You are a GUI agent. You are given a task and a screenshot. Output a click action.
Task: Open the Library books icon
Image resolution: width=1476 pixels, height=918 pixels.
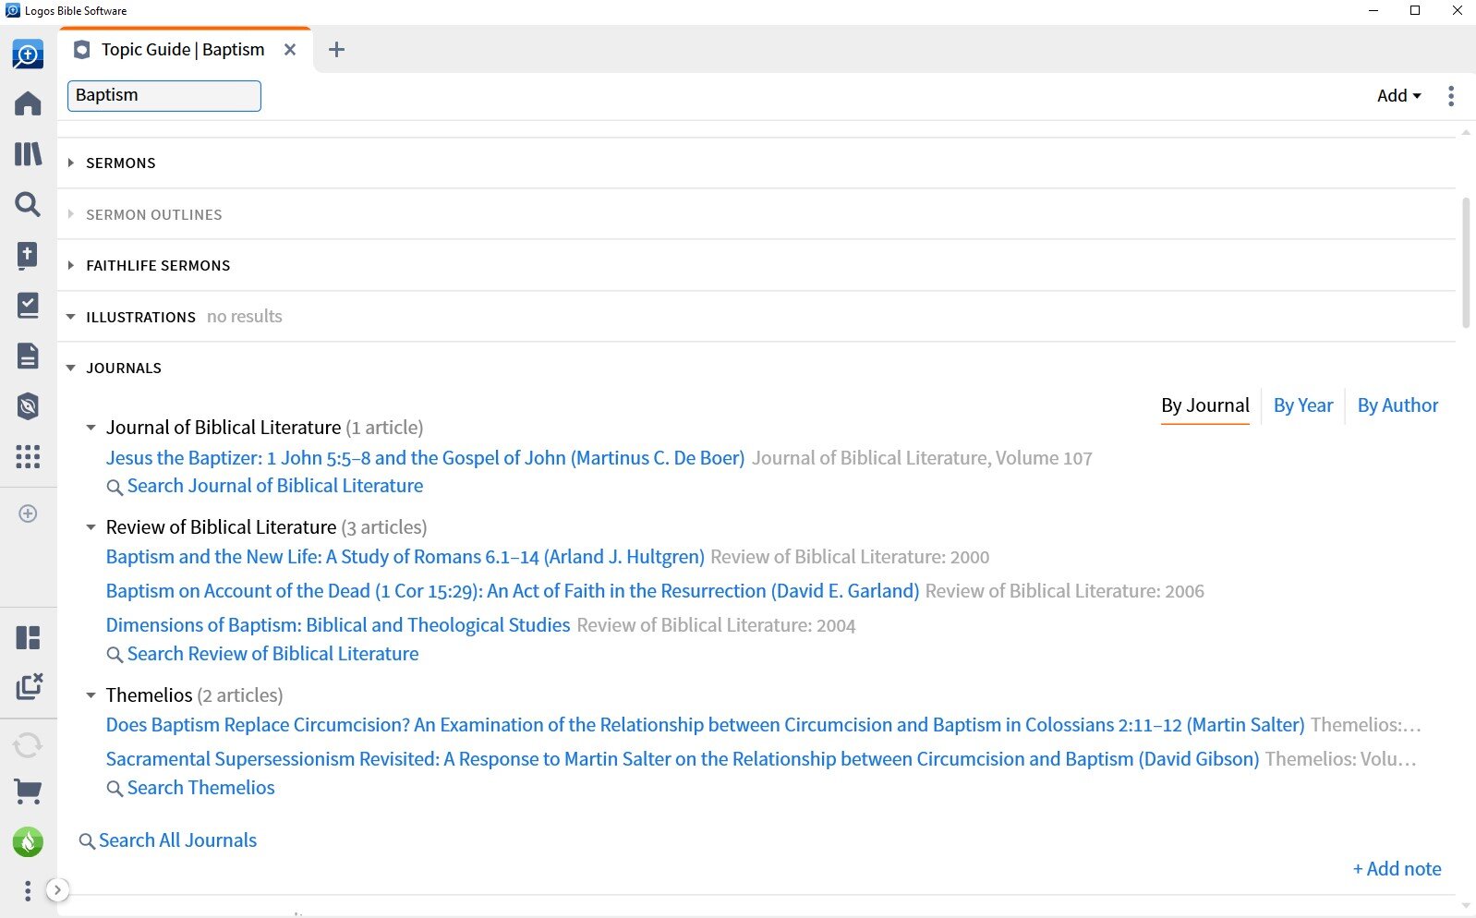click(x=28, y=153)
